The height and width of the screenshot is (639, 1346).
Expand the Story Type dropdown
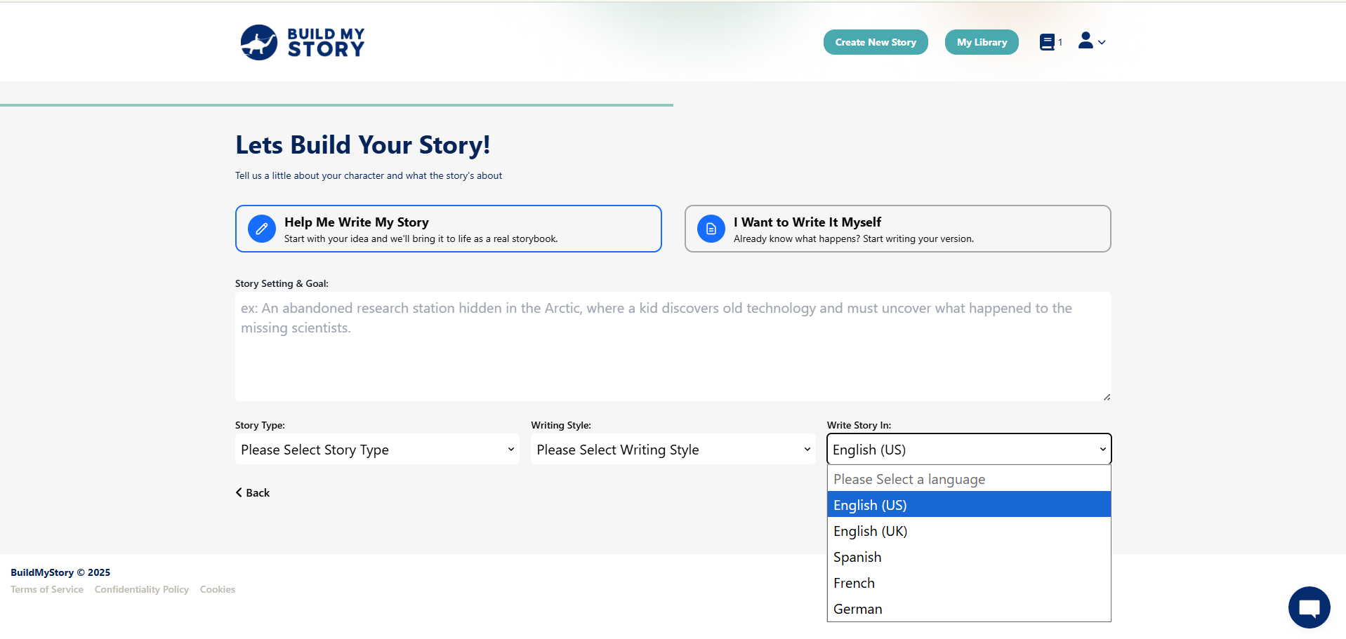(x=377, y=450)
